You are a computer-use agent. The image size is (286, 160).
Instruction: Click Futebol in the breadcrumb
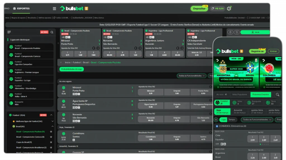point(77,62)
